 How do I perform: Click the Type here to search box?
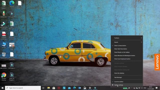[23, 88]
